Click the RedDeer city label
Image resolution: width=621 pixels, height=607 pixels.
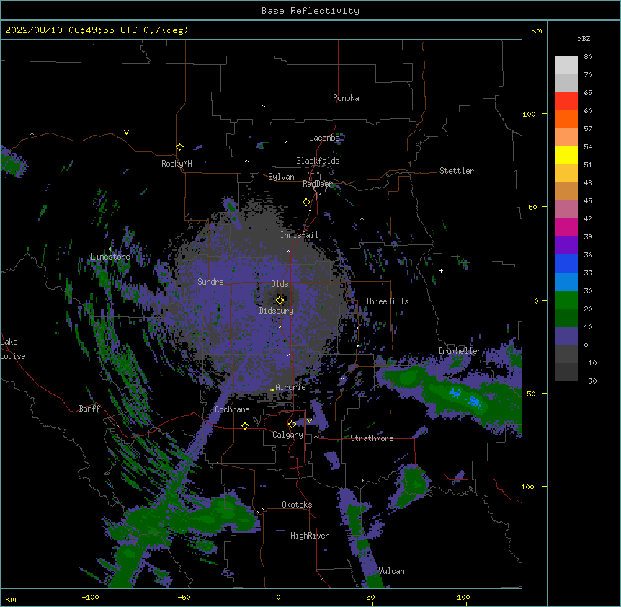coord(317,184)
